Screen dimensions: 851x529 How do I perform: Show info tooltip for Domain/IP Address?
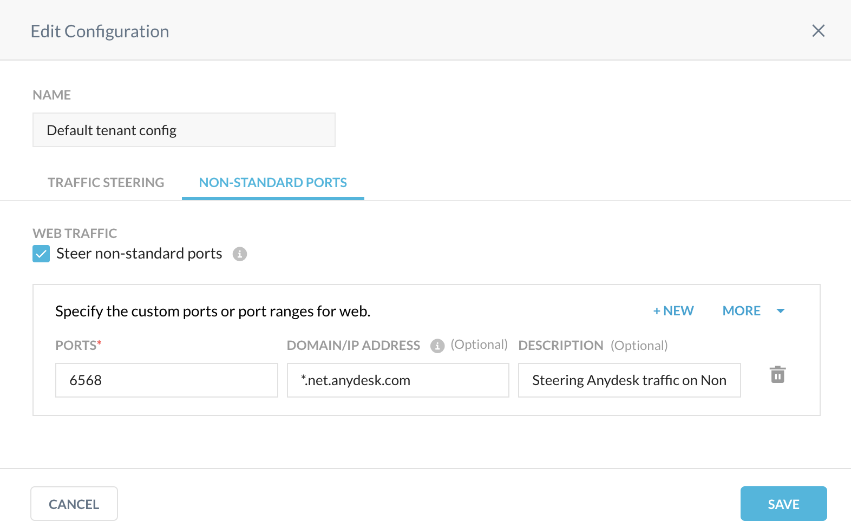(x=437, y=346)
